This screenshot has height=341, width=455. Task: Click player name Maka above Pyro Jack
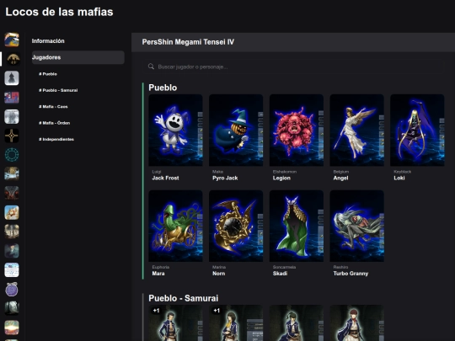pos(217,172)
